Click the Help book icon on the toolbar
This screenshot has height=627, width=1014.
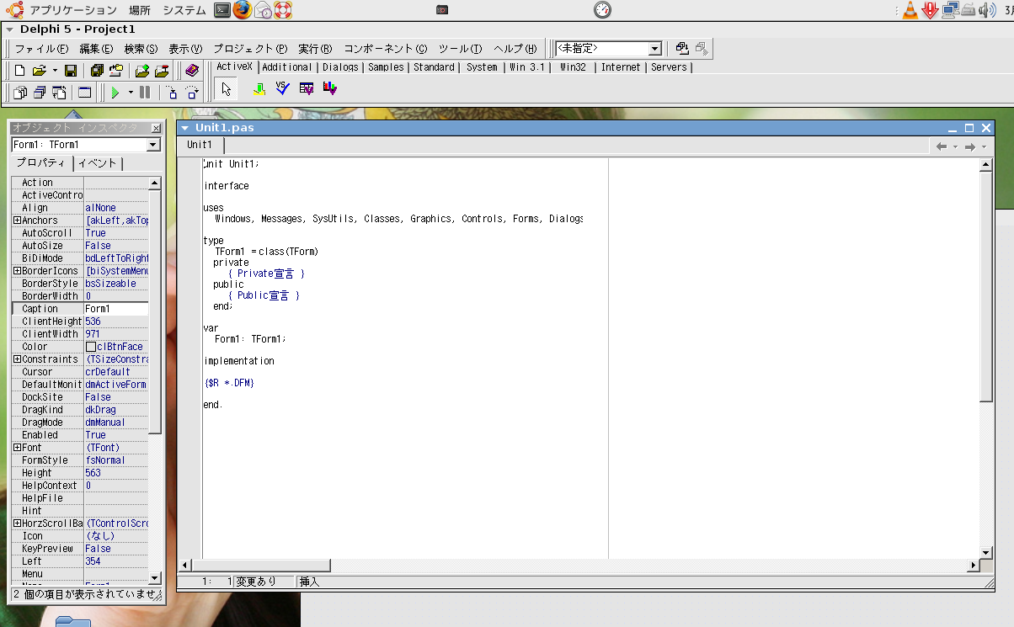click(x=192, y=71)
